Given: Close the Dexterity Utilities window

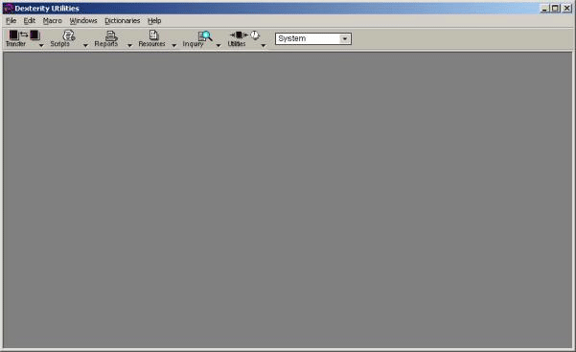Looking at the screenshot, I should point(566,8).
